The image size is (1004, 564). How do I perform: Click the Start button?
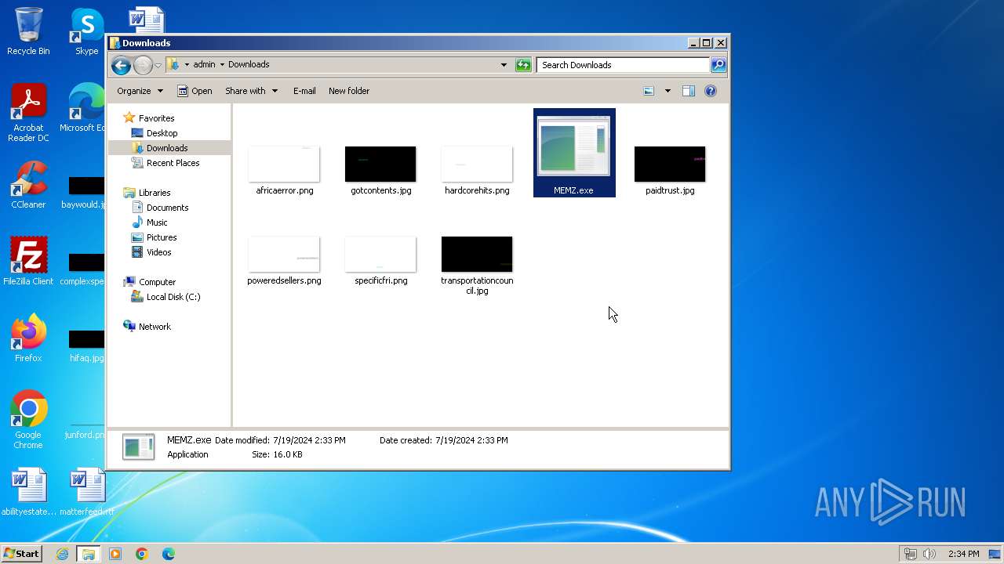pos(22,554)
